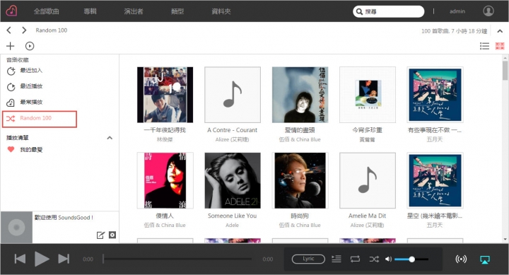Click the playback progress bar
509x275 pixels.
[x=177, y=259]
